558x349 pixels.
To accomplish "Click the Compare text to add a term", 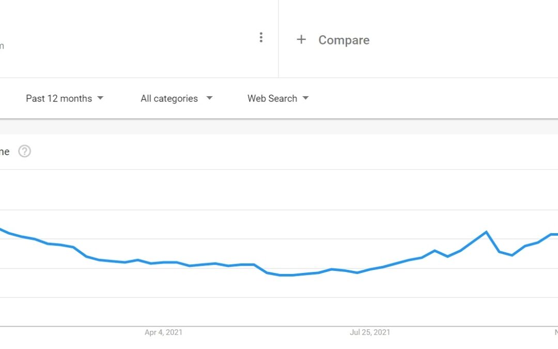I will [344, 40].
